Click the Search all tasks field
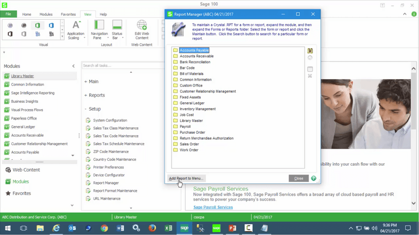 coord(123,65)
